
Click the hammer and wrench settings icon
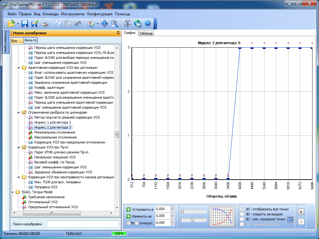[127, 24]
